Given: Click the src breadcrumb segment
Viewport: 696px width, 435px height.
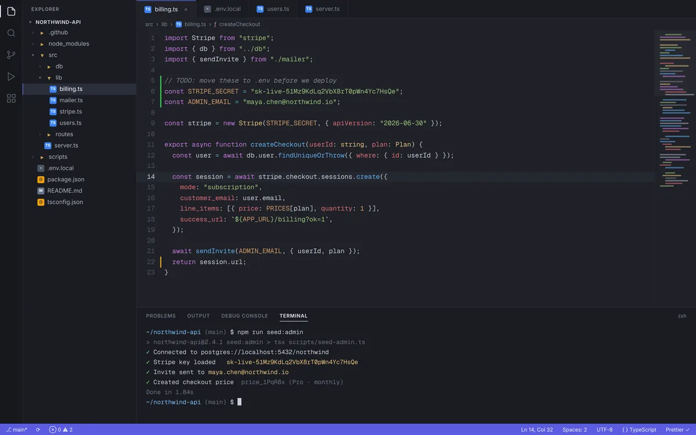Looking at the screenshot, I should (149, 24).
